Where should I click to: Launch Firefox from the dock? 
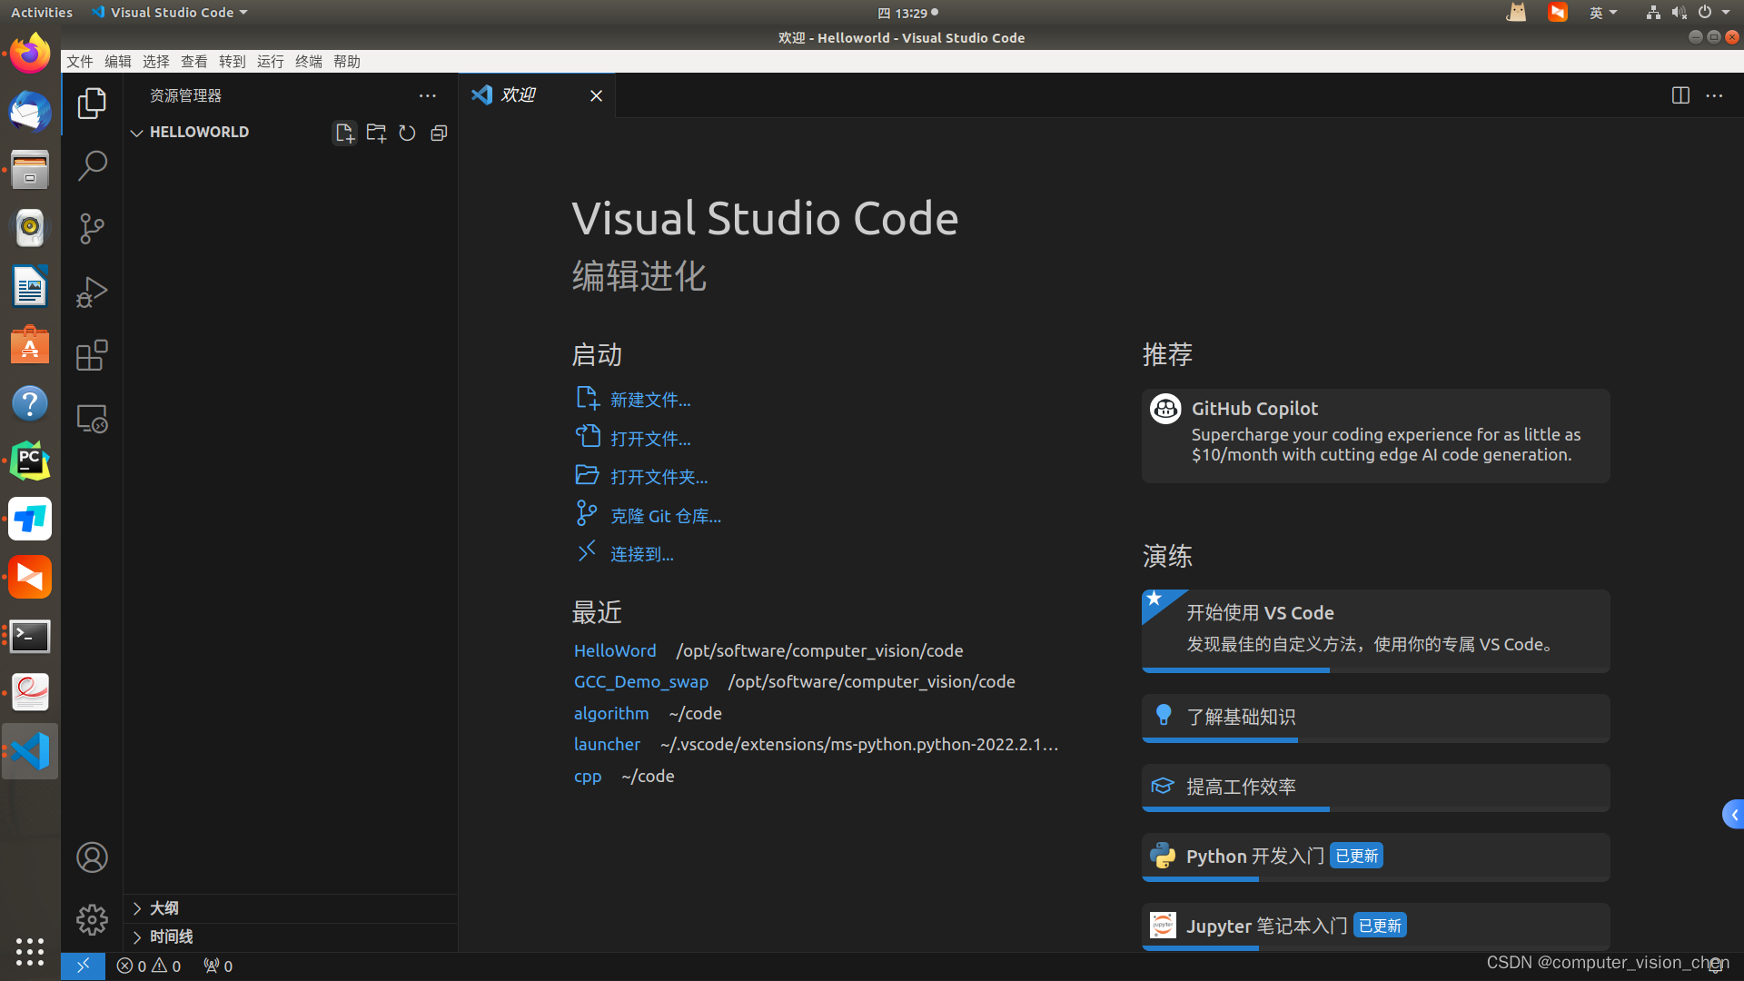[x=30, y=54]
